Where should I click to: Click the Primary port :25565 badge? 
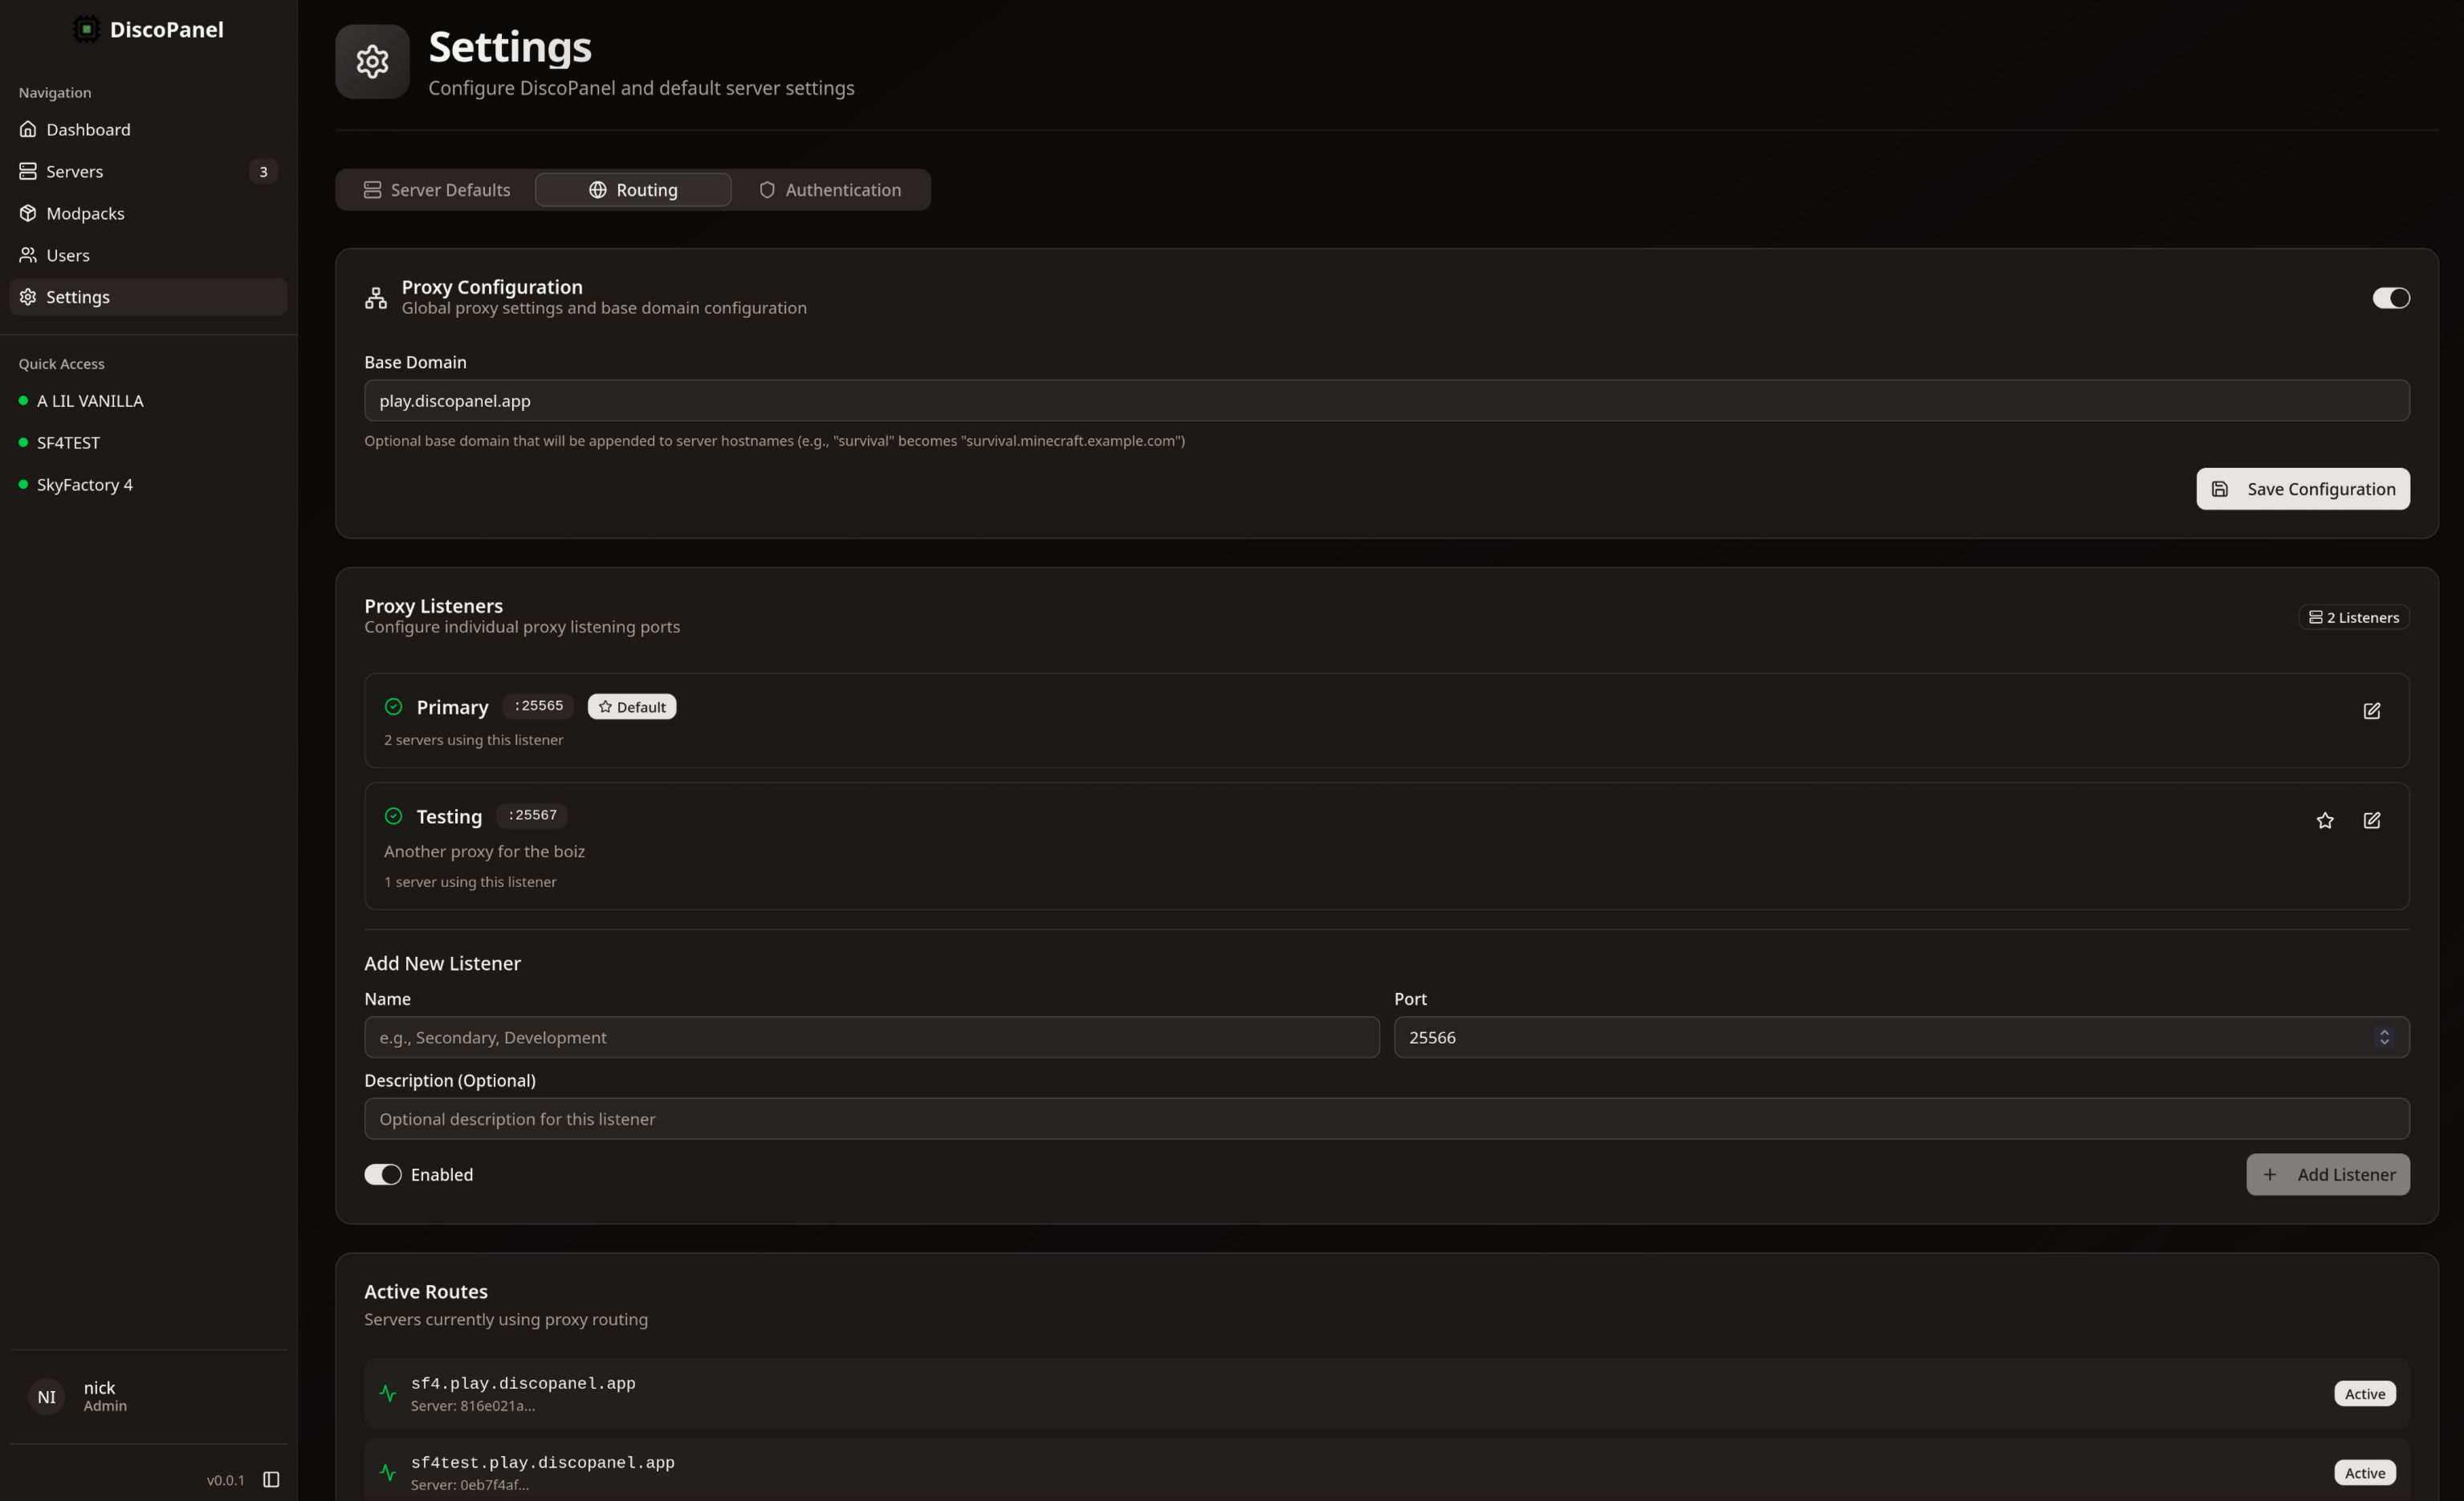pyautogui.click(x=539, y=706)
